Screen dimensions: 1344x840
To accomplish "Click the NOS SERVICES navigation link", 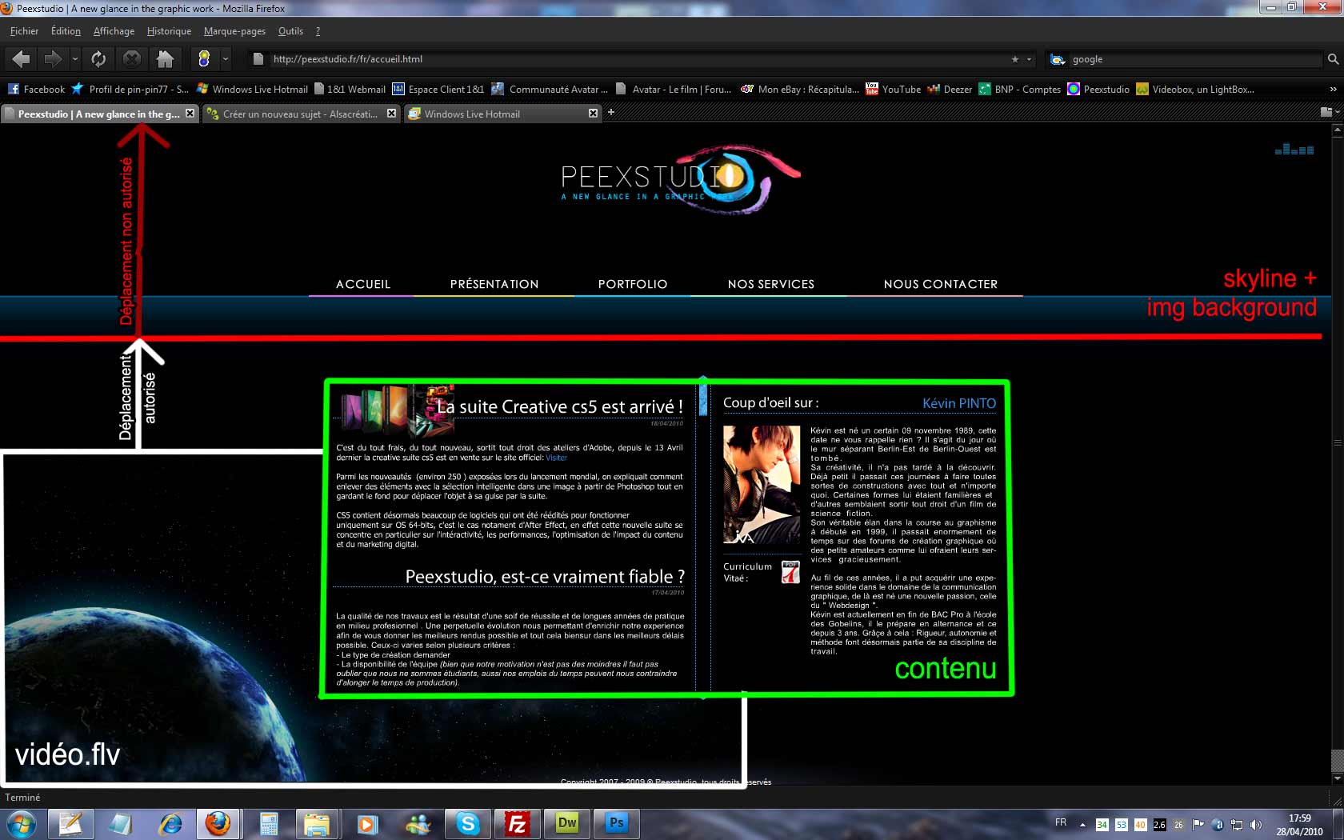I will (x=771, y=284).
